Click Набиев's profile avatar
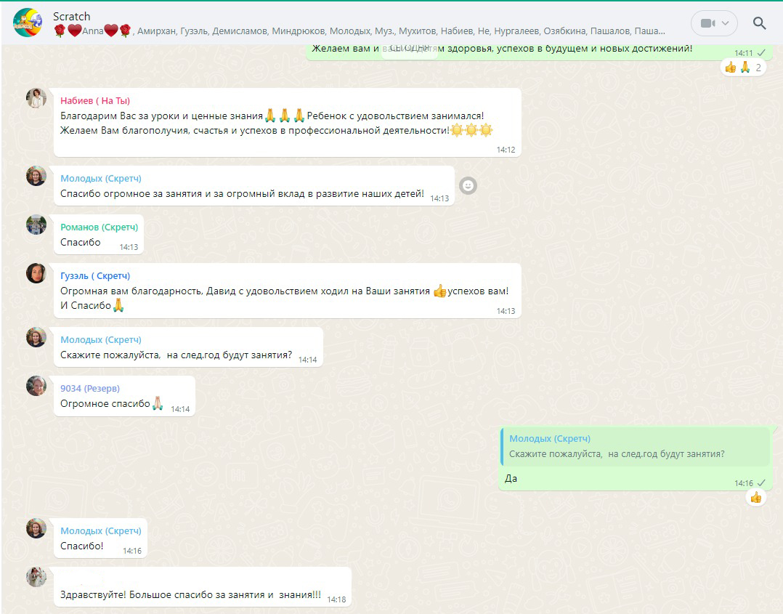Viewport: 783px width, 614px height. click(x=36, y=99)
